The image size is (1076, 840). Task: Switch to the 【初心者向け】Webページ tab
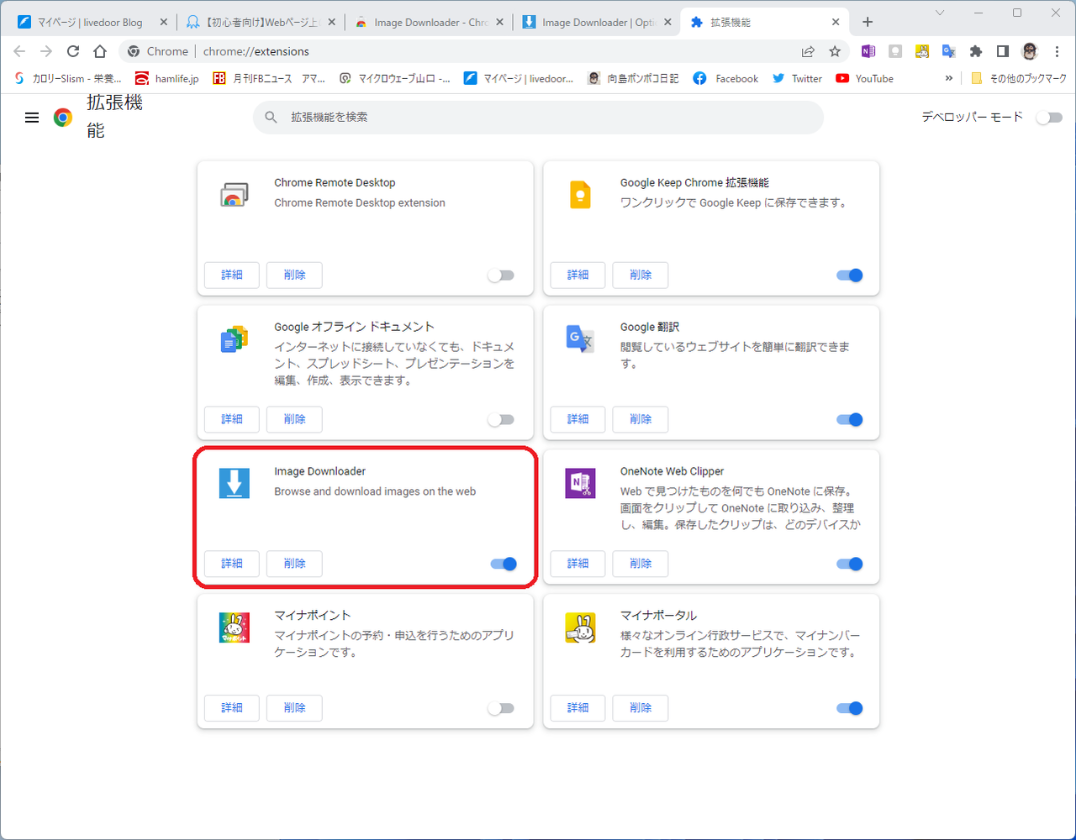(260, 23)
